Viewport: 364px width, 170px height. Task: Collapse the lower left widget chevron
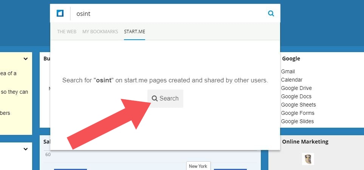pos(26,149)
